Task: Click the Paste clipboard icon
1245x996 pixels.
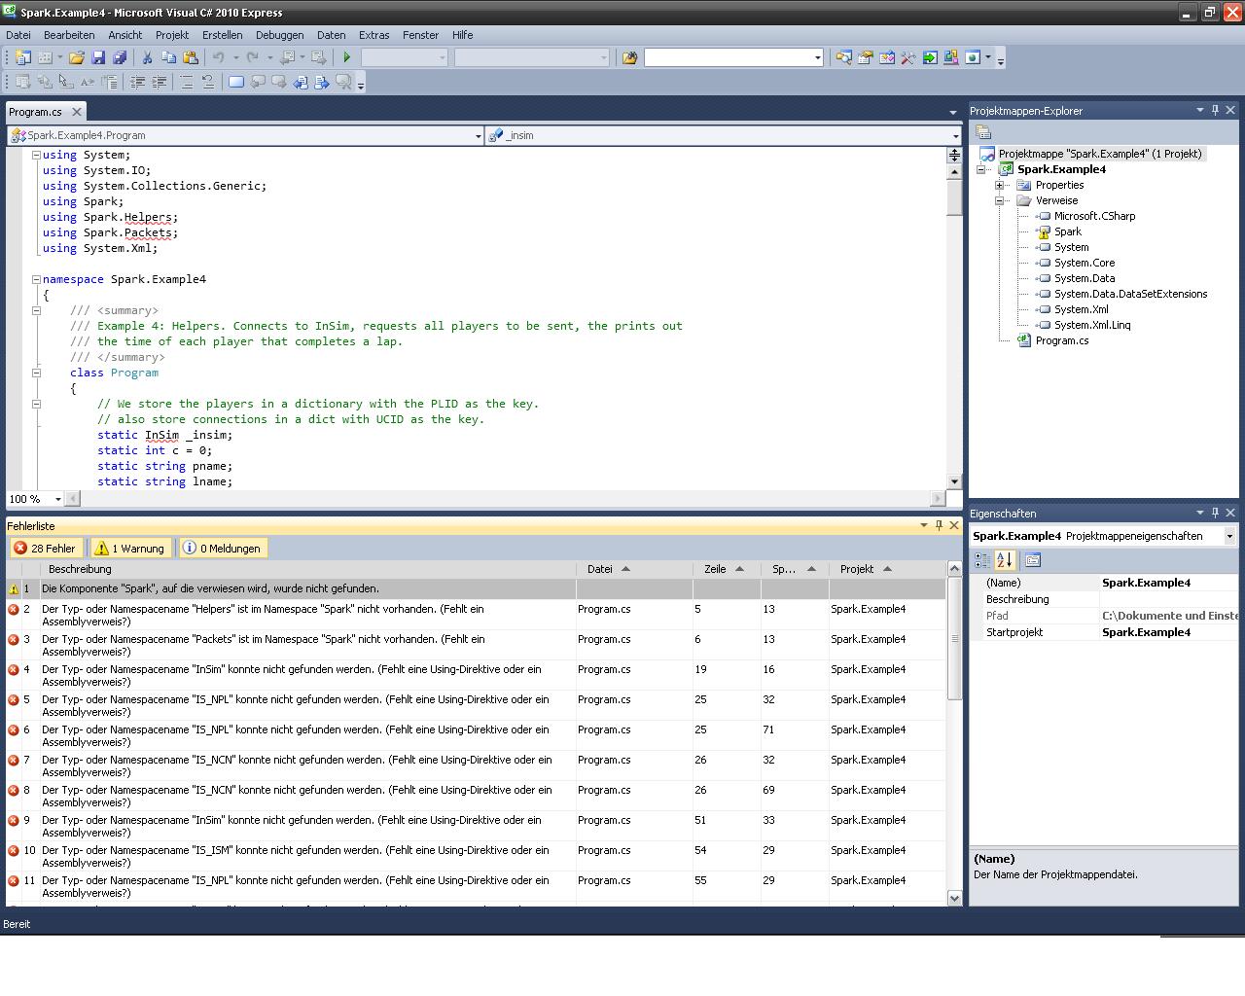Action: tap(191, 58)
